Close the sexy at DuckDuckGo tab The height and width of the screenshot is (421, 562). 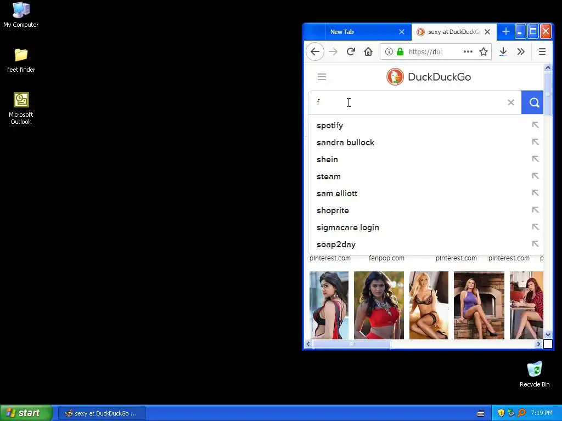click(487, 32)
